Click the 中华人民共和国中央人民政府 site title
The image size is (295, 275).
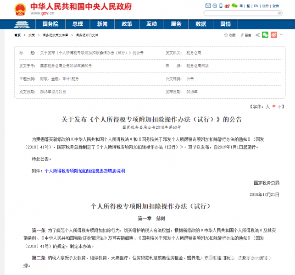click(x=81, y=6)
